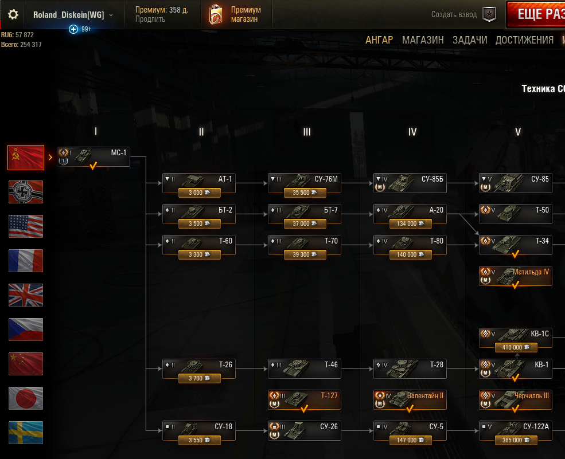The image size is (565, 459).
Task: Select the USA nation flag
Action: click(26, 226)
